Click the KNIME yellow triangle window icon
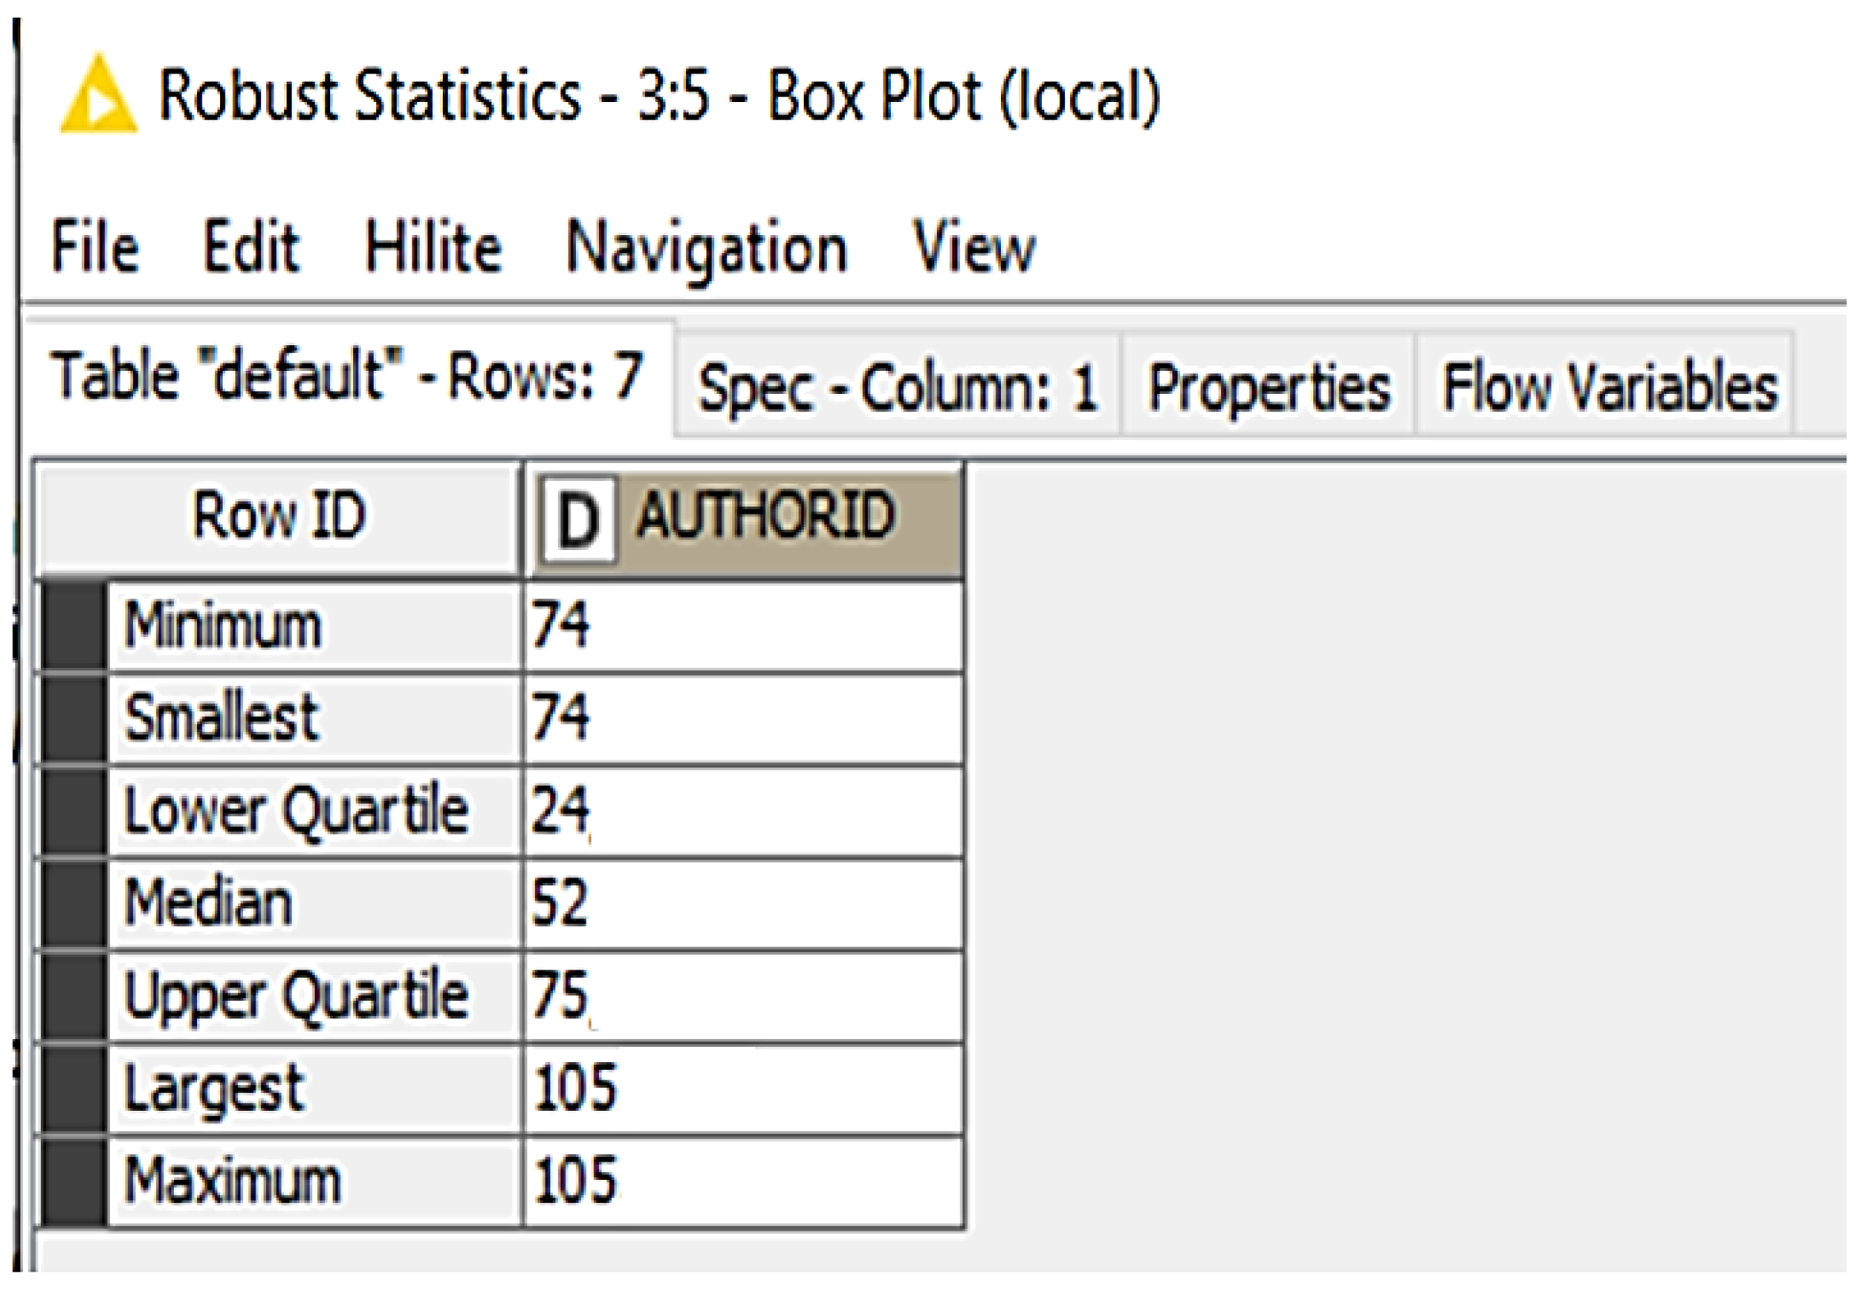The image size is (1867, 1290). pyautogui.click(x=98, y=96)
